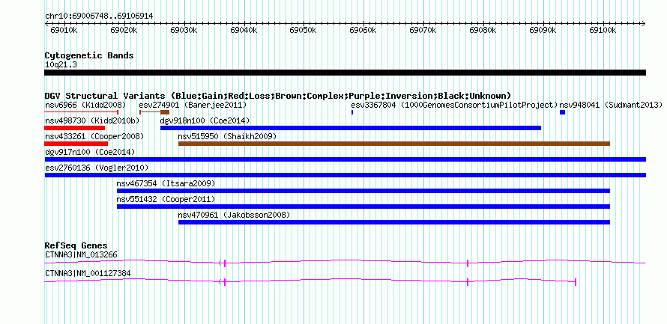Select the blue dgv918n100 gain bar
Viewport: 667px width, 324px height.
351,128
